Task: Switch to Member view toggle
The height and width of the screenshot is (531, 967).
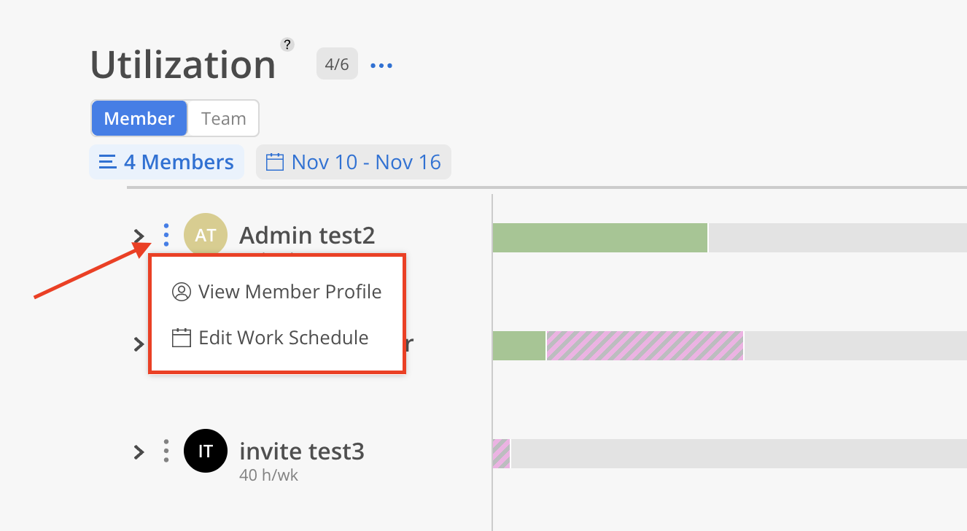Action: (139, 118)
